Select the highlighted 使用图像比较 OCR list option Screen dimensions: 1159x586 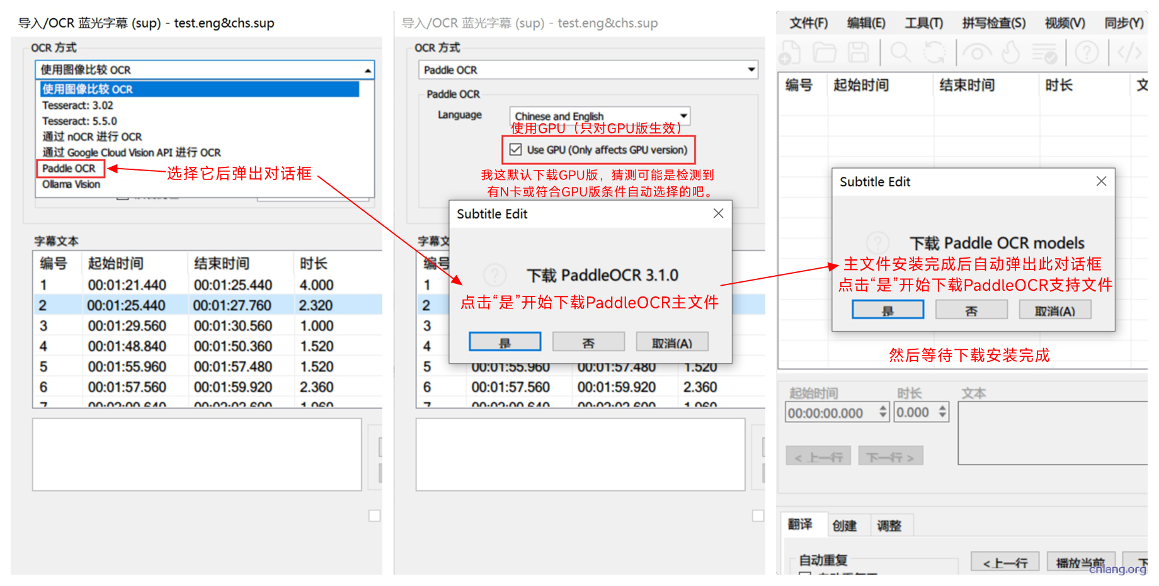(199, 89)
